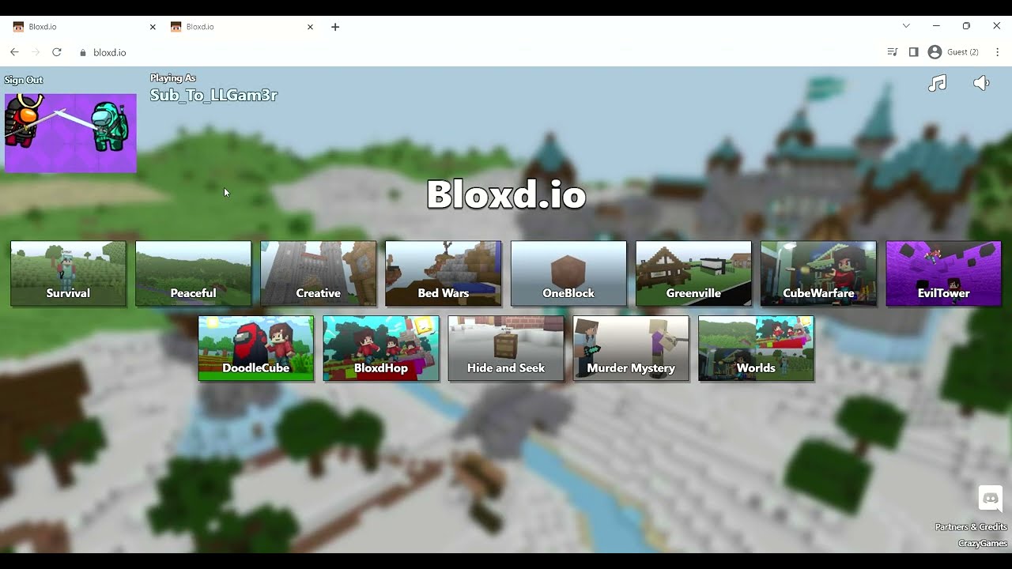Switch to the second Bloxd.io tab

[241, 27]
